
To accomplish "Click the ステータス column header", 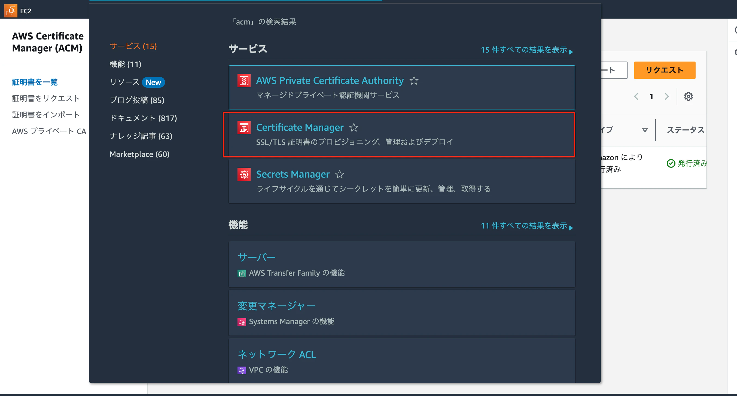I will click(686, 130).
